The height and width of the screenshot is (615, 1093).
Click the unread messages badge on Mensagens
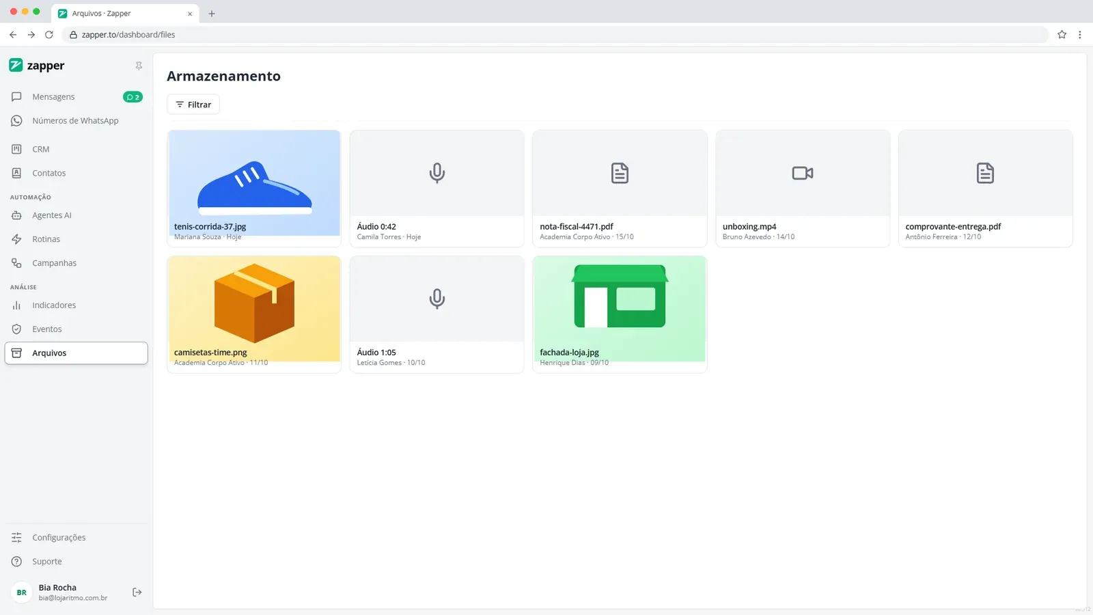[133, 97]
